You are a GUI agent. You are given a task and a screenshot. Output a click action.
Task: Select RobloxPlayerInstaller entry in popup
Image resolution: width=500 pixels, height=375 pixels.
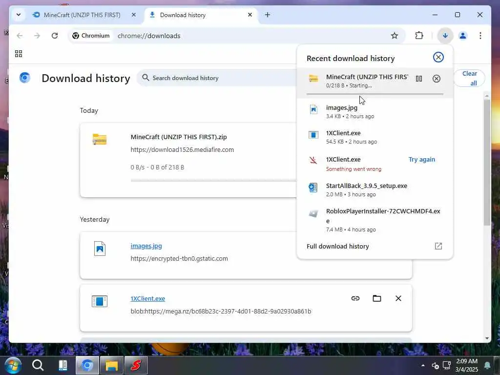tap(375, 220)
